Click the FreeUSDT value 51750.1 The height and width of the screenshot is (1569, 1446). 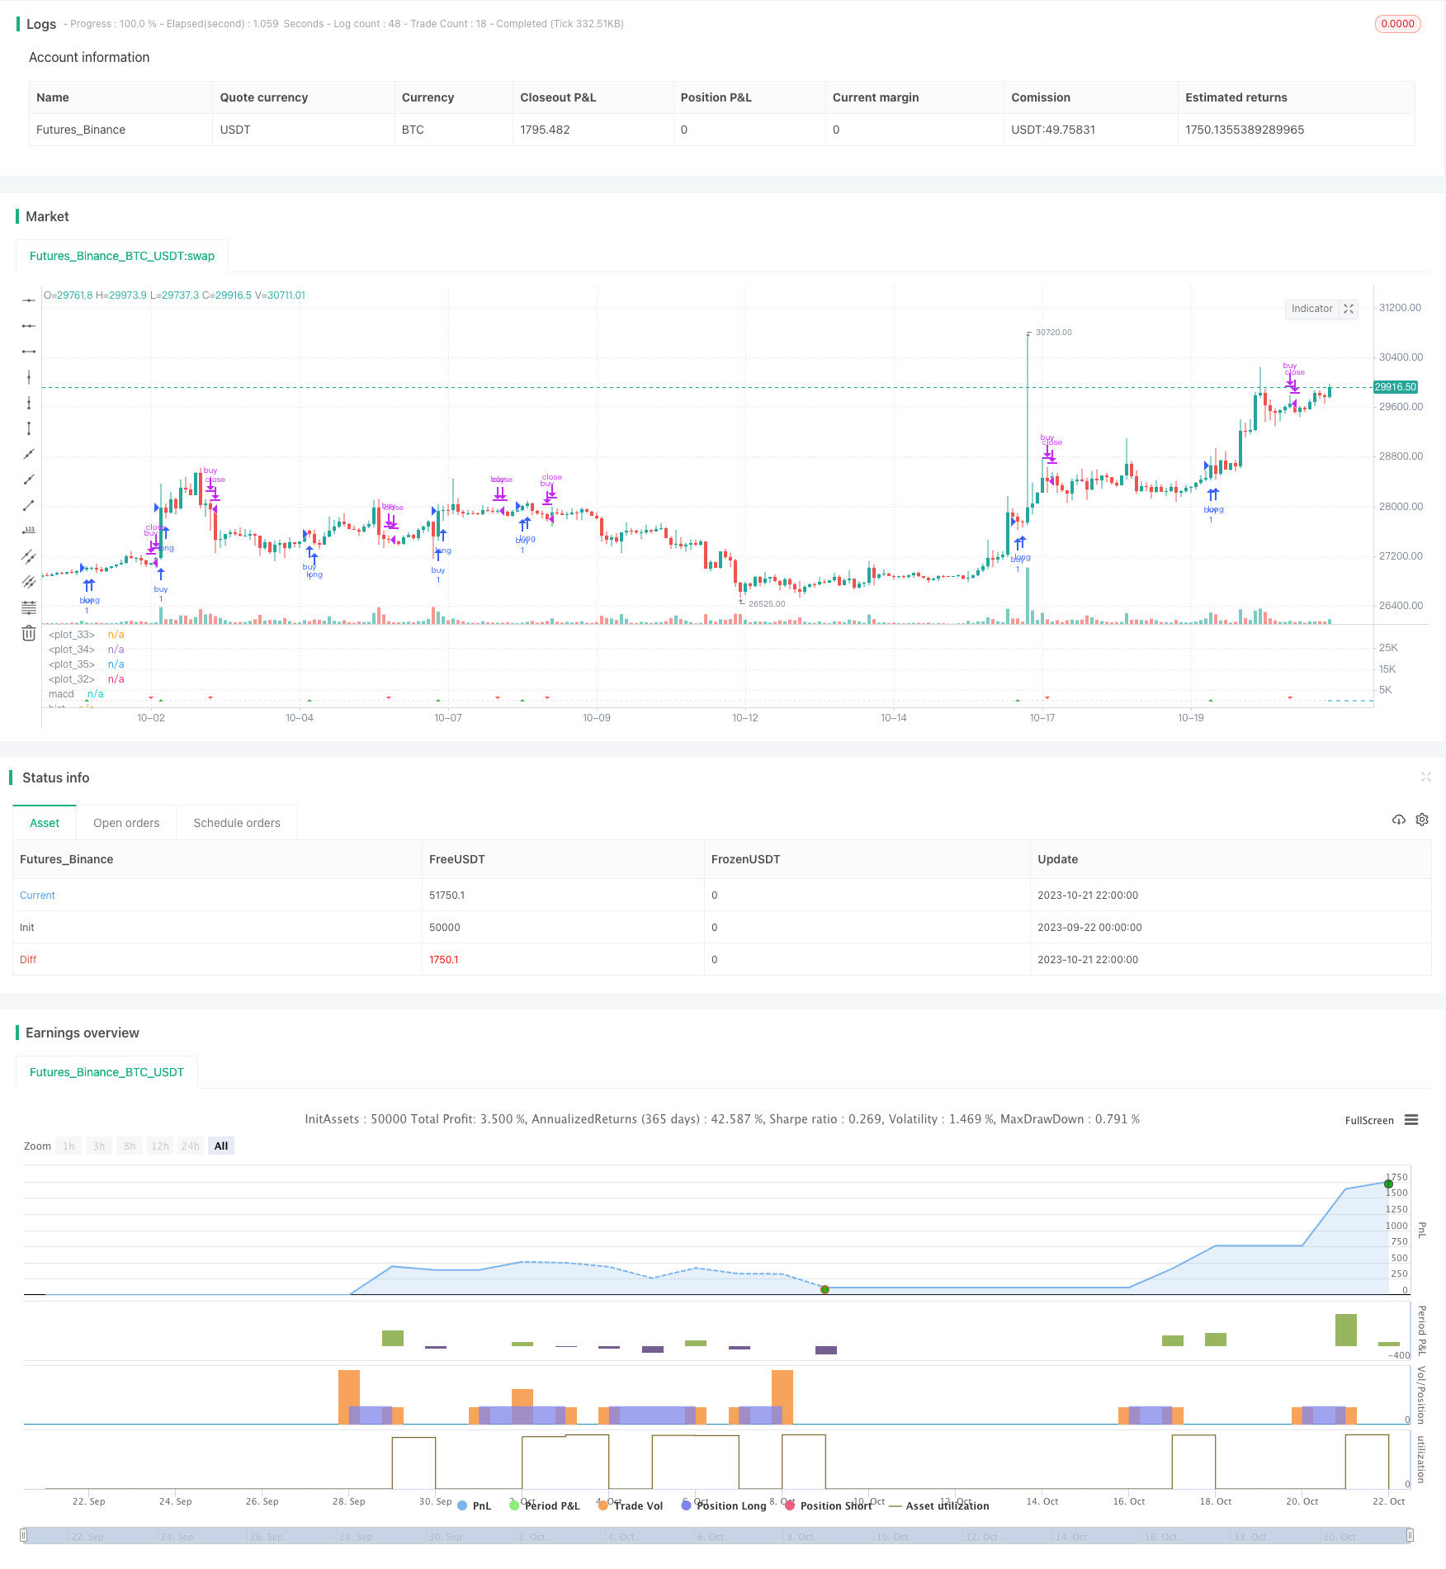pyautogui.click(x=447, y=895)
